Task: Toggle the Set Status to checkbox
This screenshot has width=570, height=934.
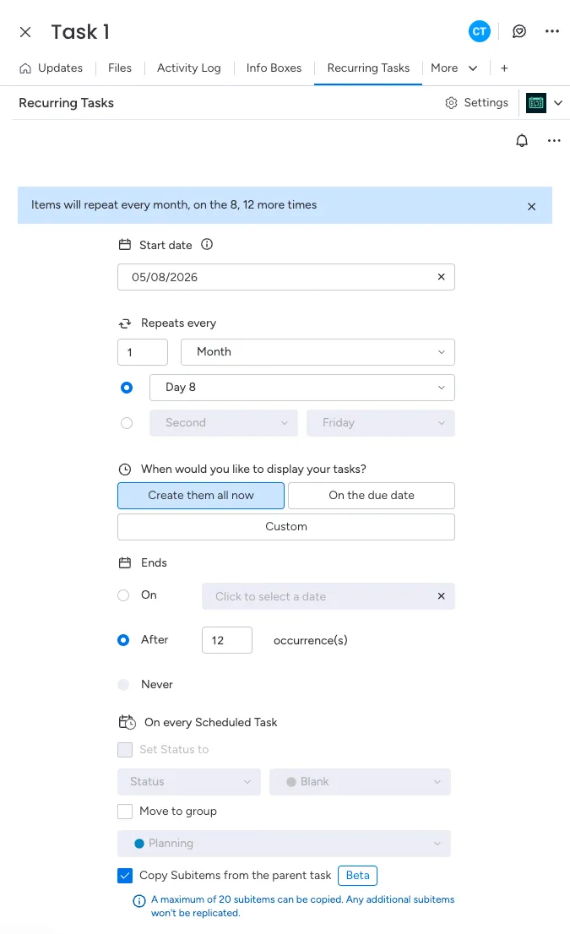Action: pos(125,750)
